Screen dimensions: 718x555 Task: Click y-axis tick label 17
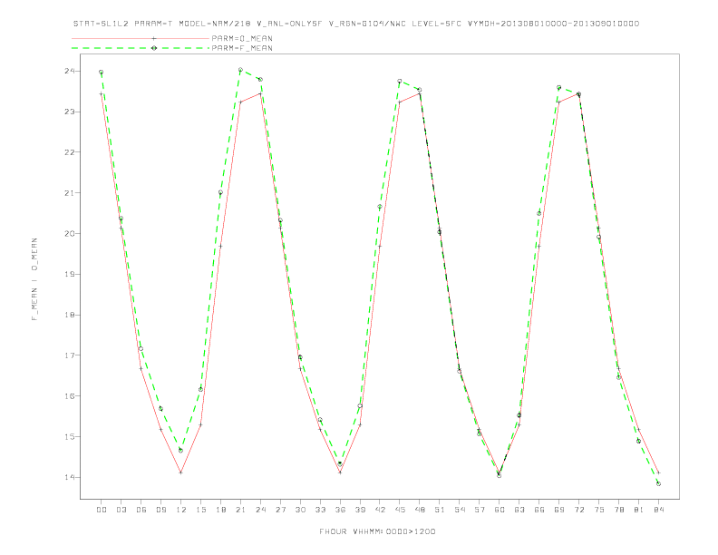(70, 355)
